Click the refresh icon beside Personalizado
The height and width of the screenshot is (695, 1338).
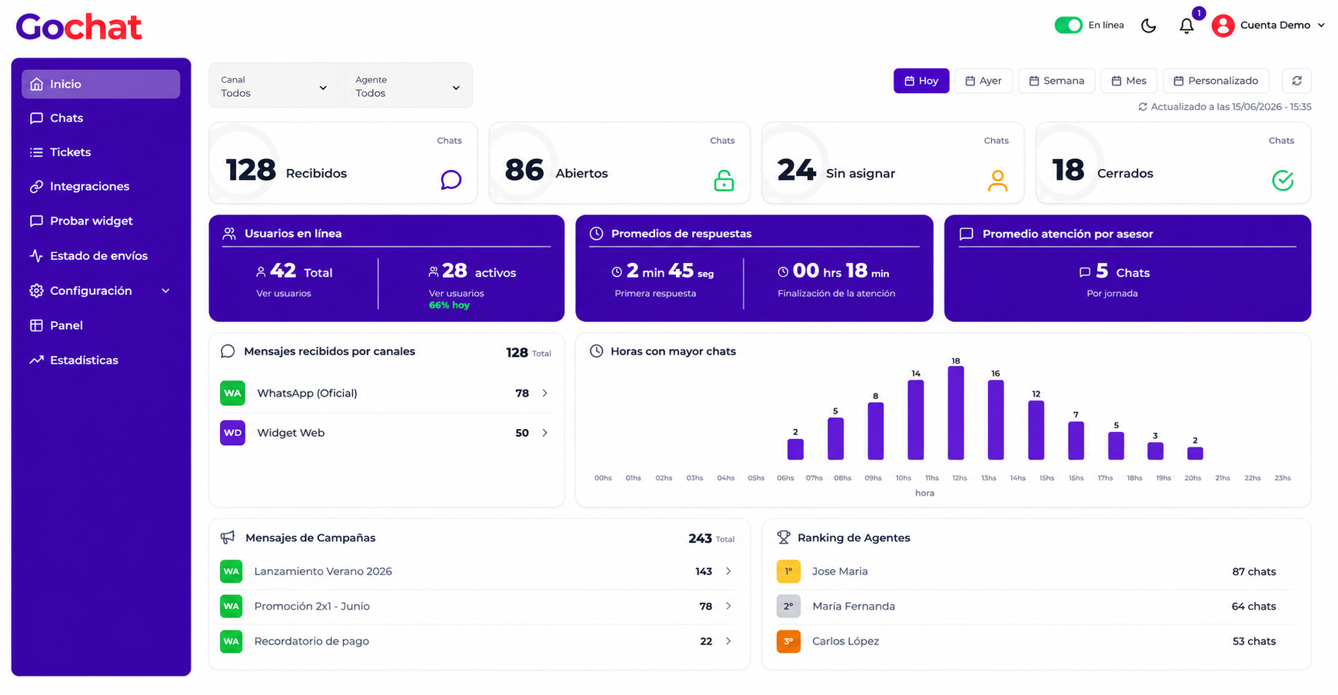coord(1296,81)
